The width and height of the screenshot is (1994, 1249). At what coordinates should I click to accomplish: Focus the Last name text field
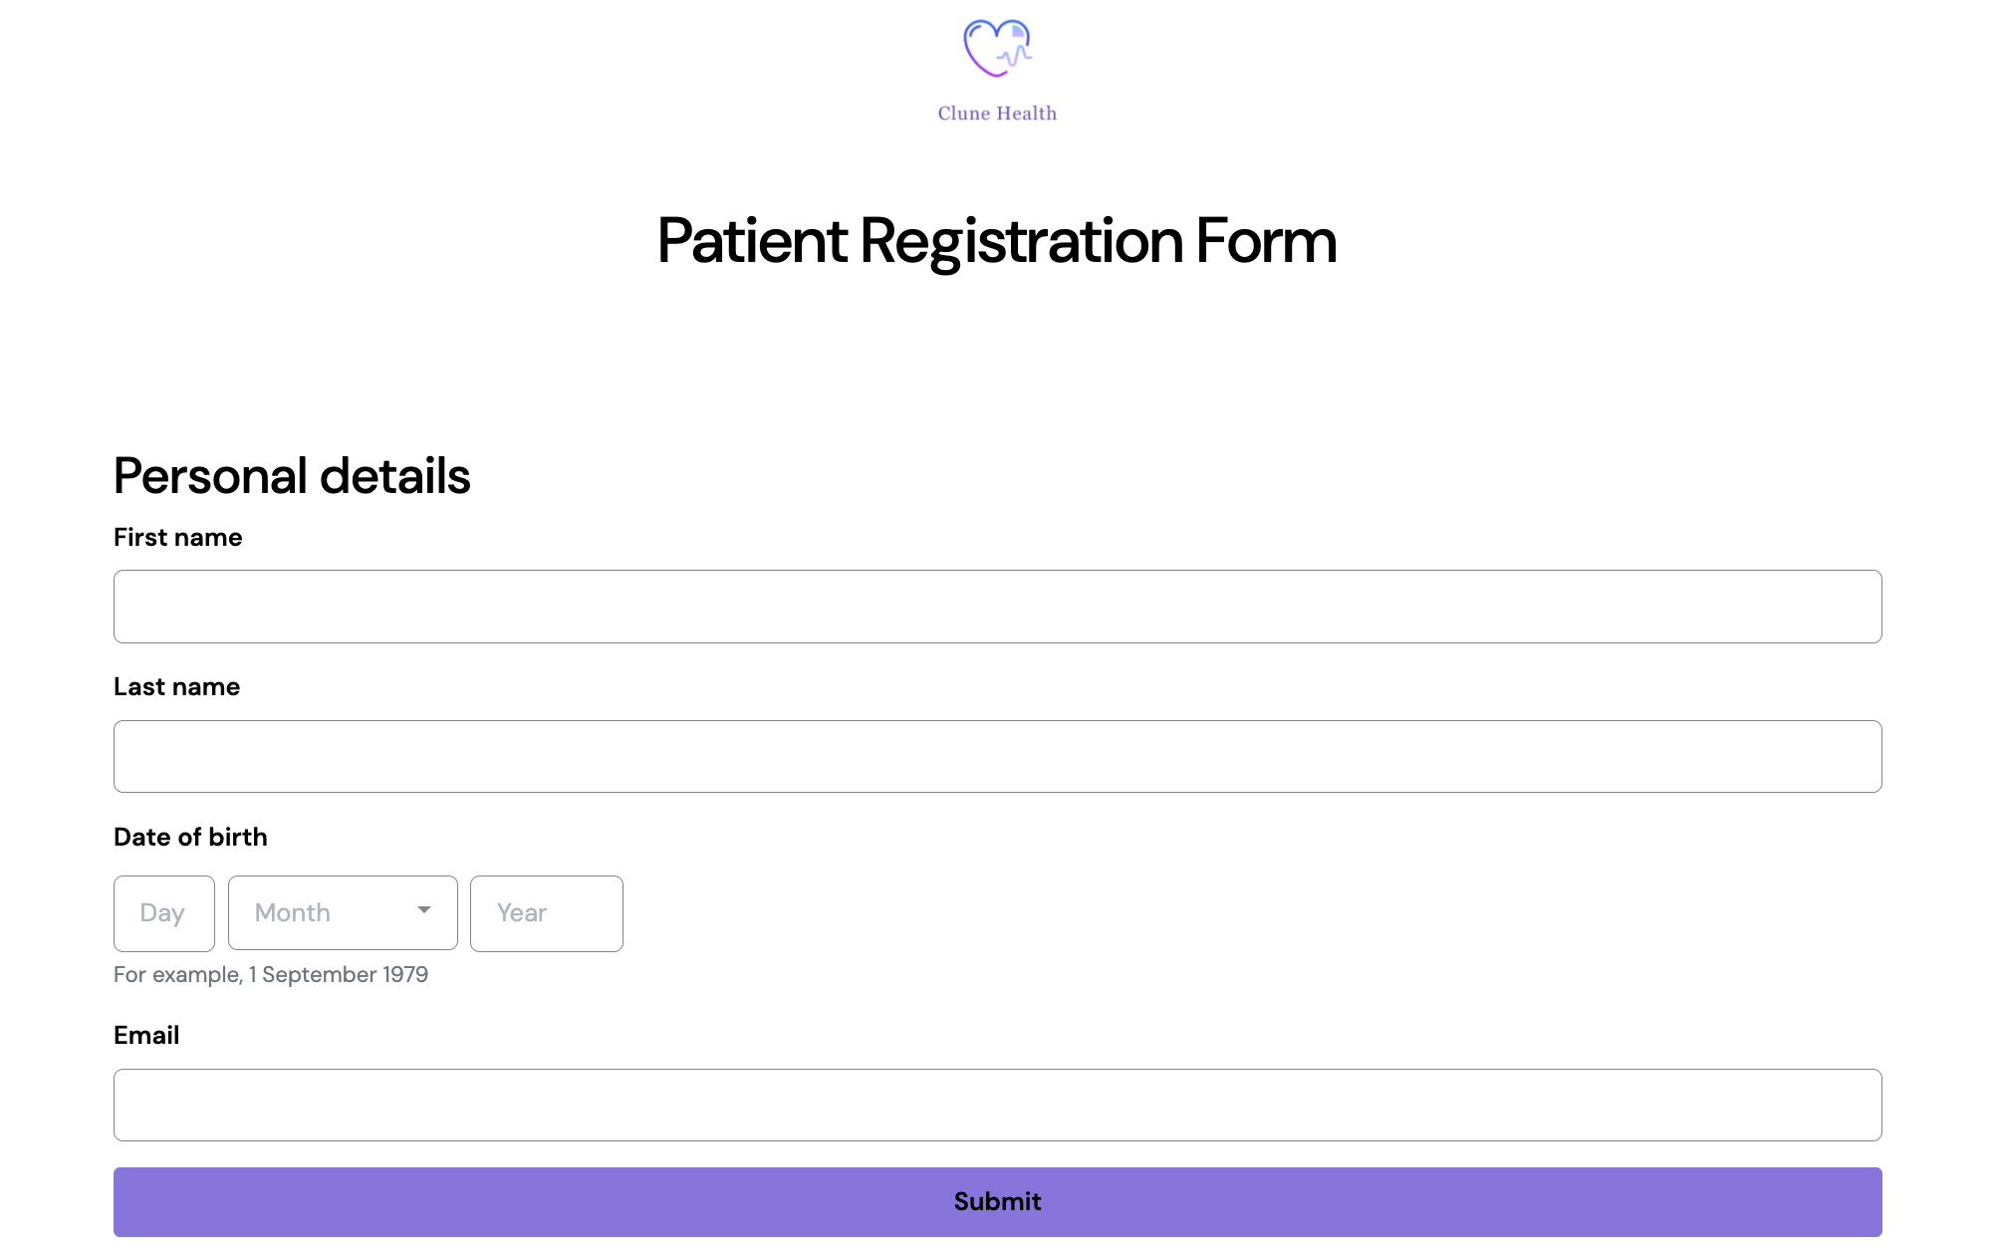pyautogui.click(x=997, y=757)
